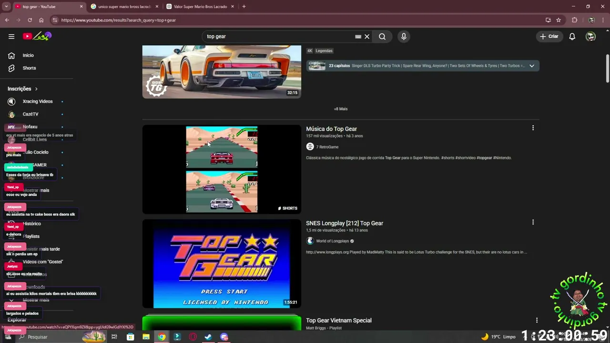Open the notifications bell
This screenshot has height=343, width=610.
tap(572, 36)
